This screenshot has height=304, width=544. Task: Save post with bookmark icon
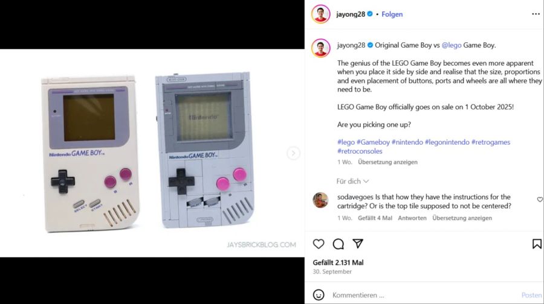point(537,244)
